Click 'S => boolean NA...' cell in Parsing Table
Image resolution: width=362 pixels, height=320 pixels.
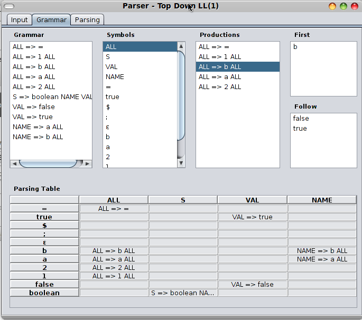point(183,293)
